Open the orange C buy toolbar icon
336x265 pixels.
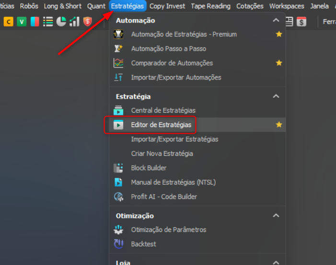tap(9, 22)
